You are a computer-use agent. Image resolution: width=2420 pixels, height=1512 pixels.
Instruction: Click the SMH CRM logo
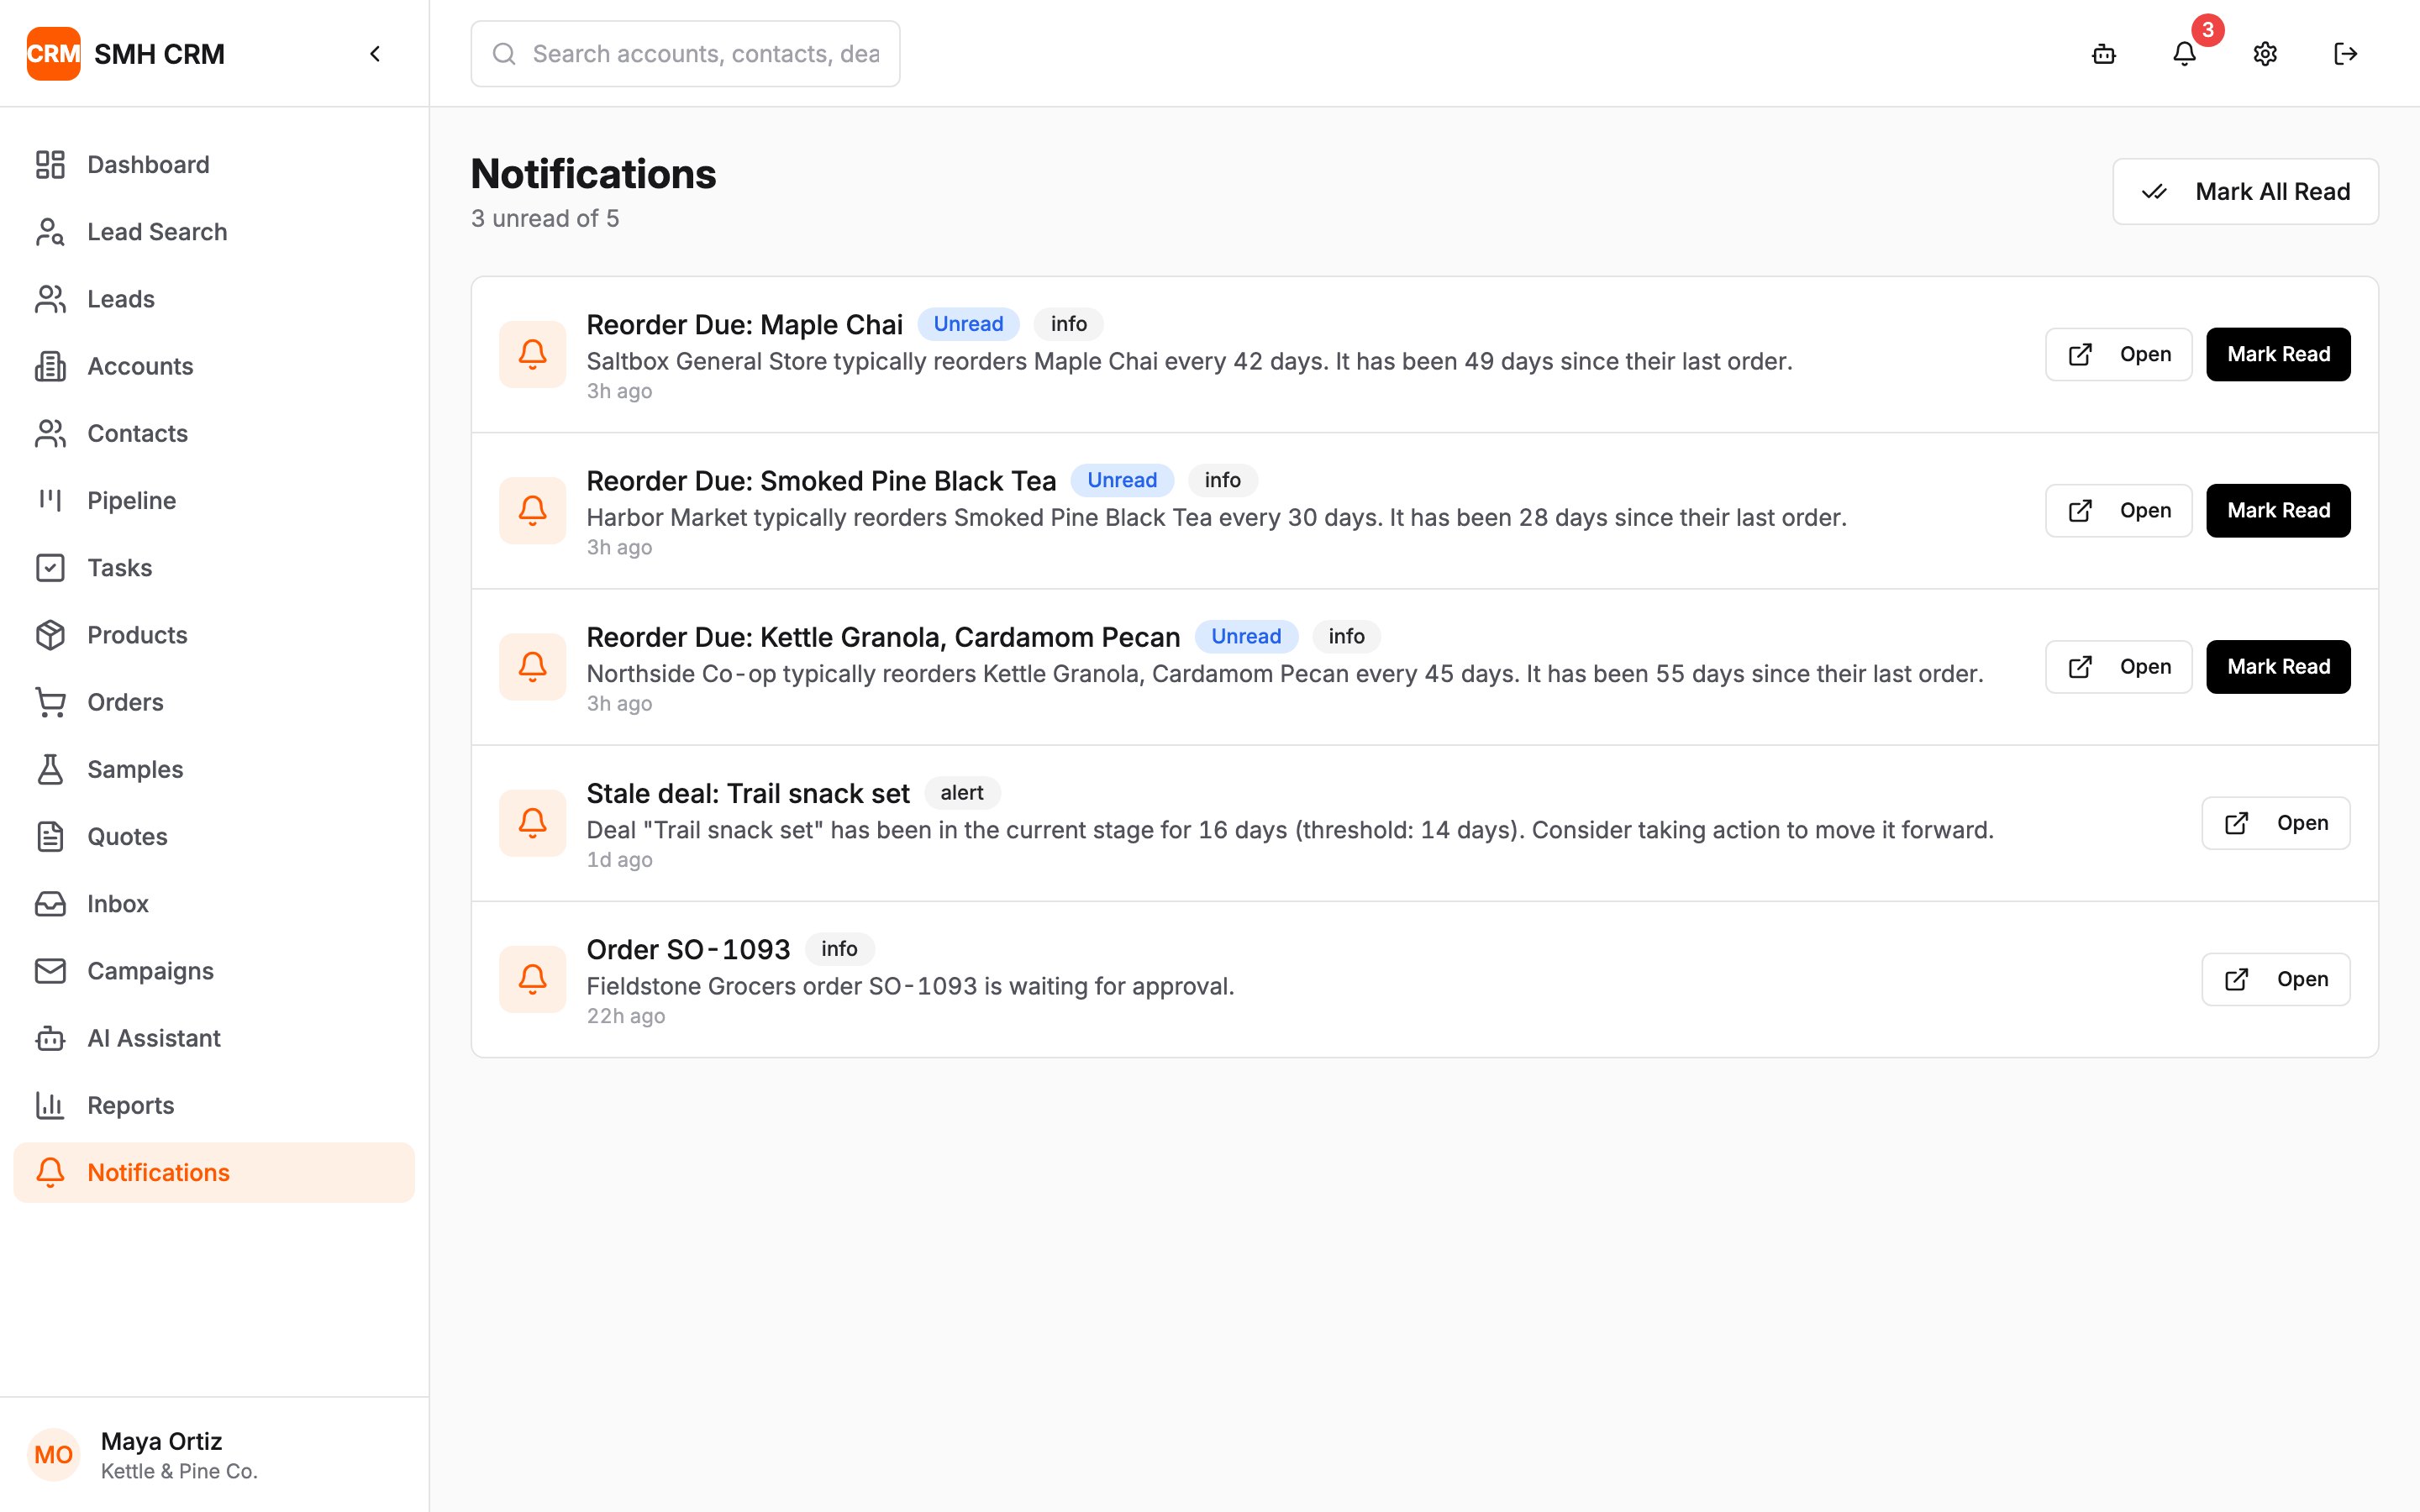pos(54,54)
